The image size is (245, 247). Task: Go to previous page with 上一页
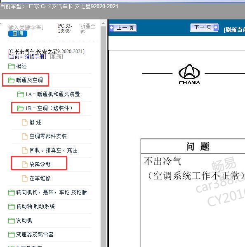[123, 28]
